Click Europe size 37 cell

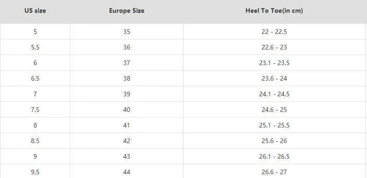[126, 63]
